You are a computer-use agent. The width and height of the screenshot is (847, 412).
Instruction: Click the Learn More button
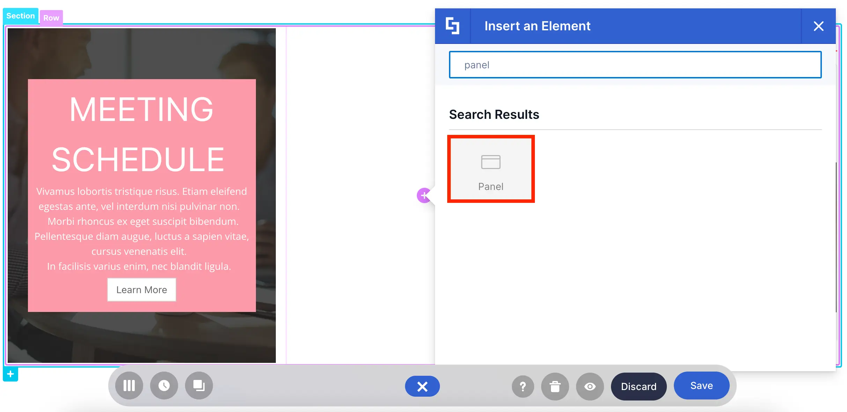[142, 290]
